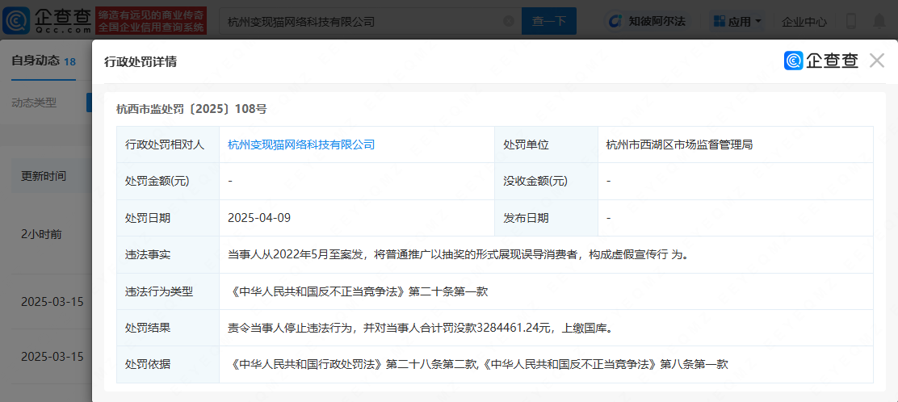Click the red slogan banner beside the logo
This screenshot has width=898, height=402.
pos(151,22)
